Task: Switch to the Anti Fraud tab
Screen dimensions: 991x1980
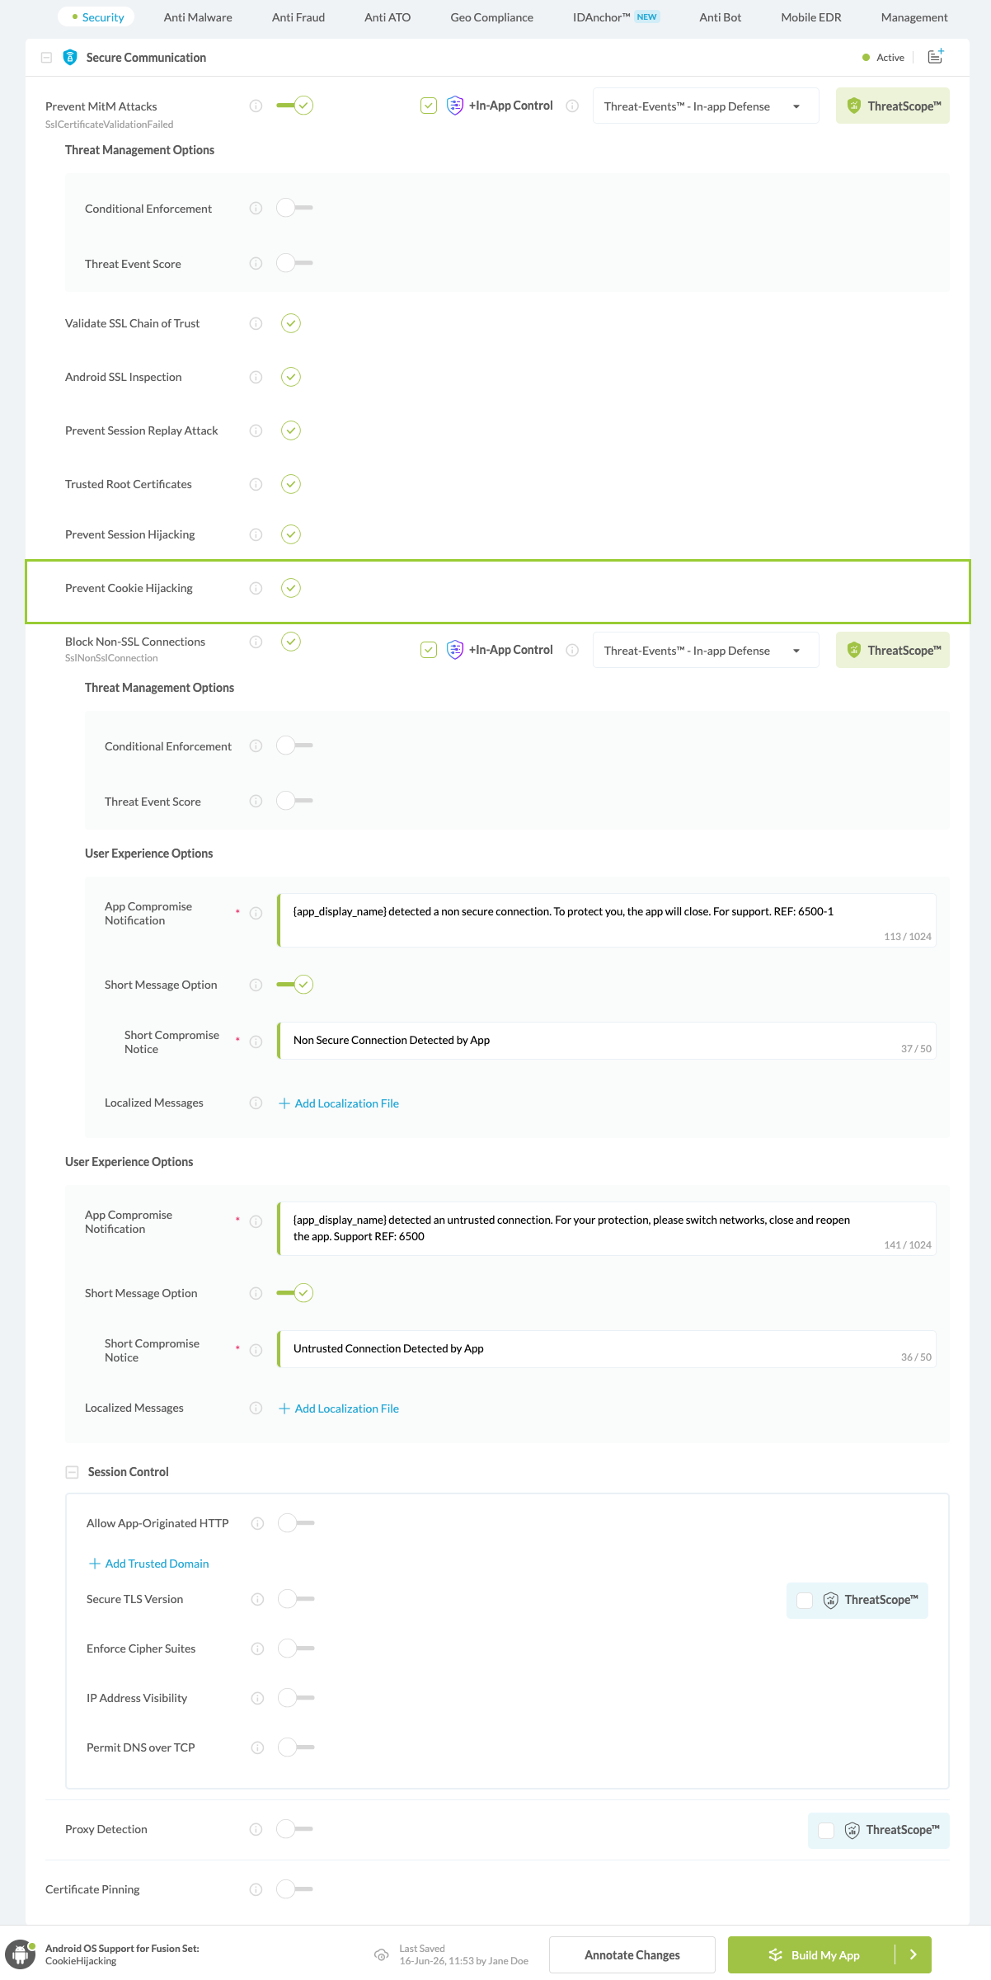Action: tap(298, 17)
